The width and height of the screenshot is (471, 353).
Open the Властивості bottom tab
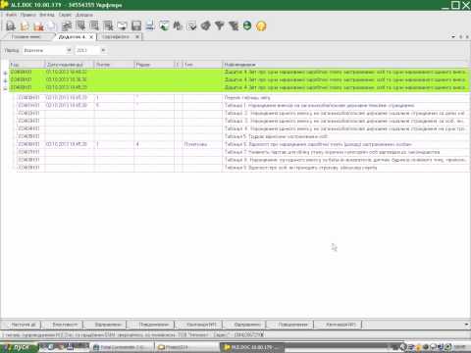(x=62, y=325)
